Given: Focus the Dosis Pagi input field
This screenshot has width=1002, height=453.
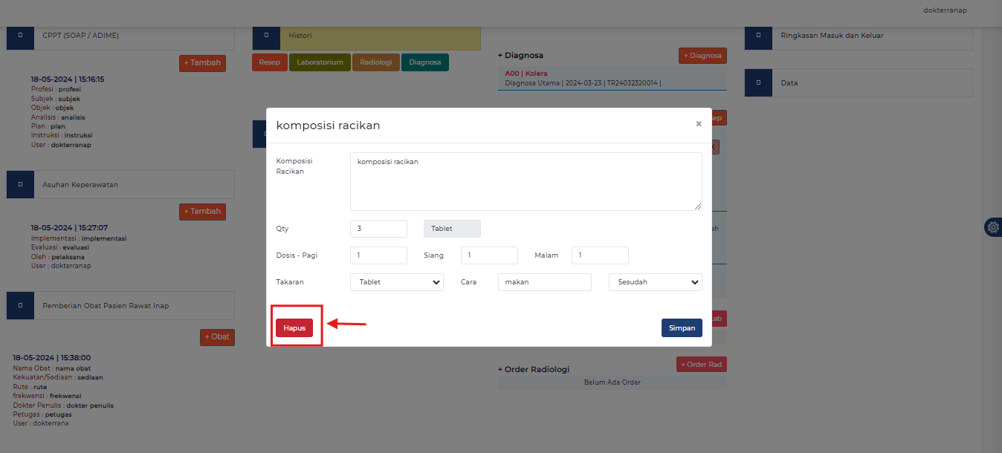Looking at the screenshot, I should click(x=378, y=255).
